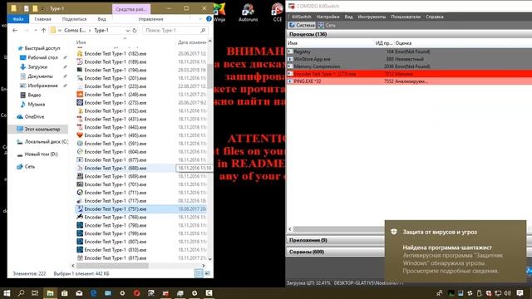Open Explorer help question-mark icon
532x299 pixels.
click(x=209, y=19)
